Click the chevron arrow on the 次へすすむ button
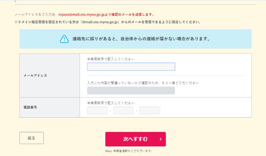Image resolution: width=266 pixels, height=156 pixels. coord(160,139)
